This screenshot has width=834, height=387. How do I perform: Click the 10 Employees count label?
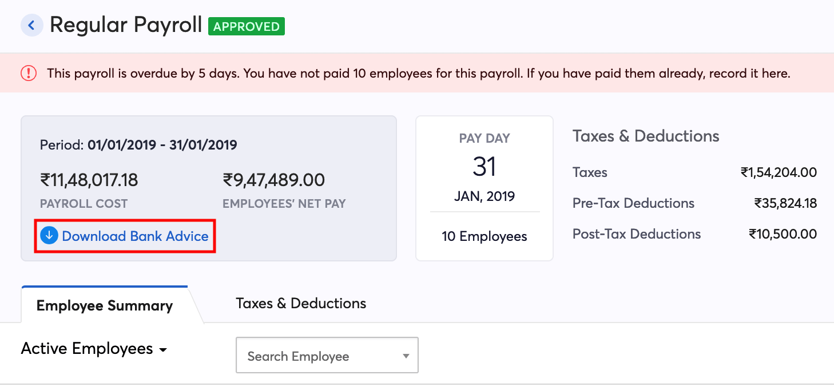484,236
